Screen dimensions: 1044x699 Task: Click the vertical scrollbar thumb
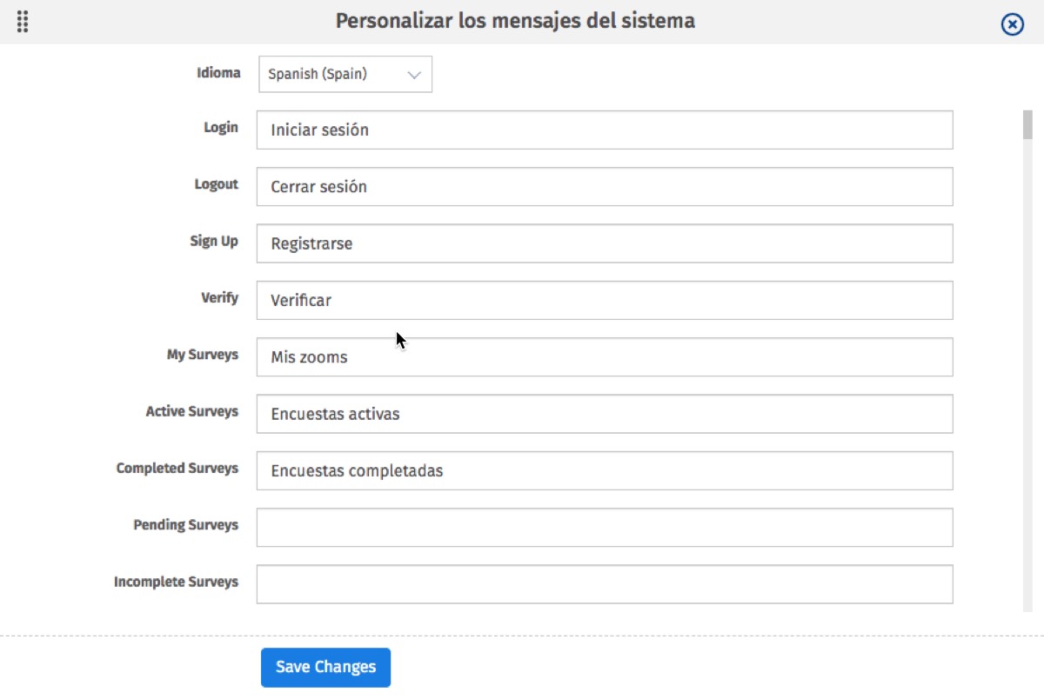click(1027, 126)
